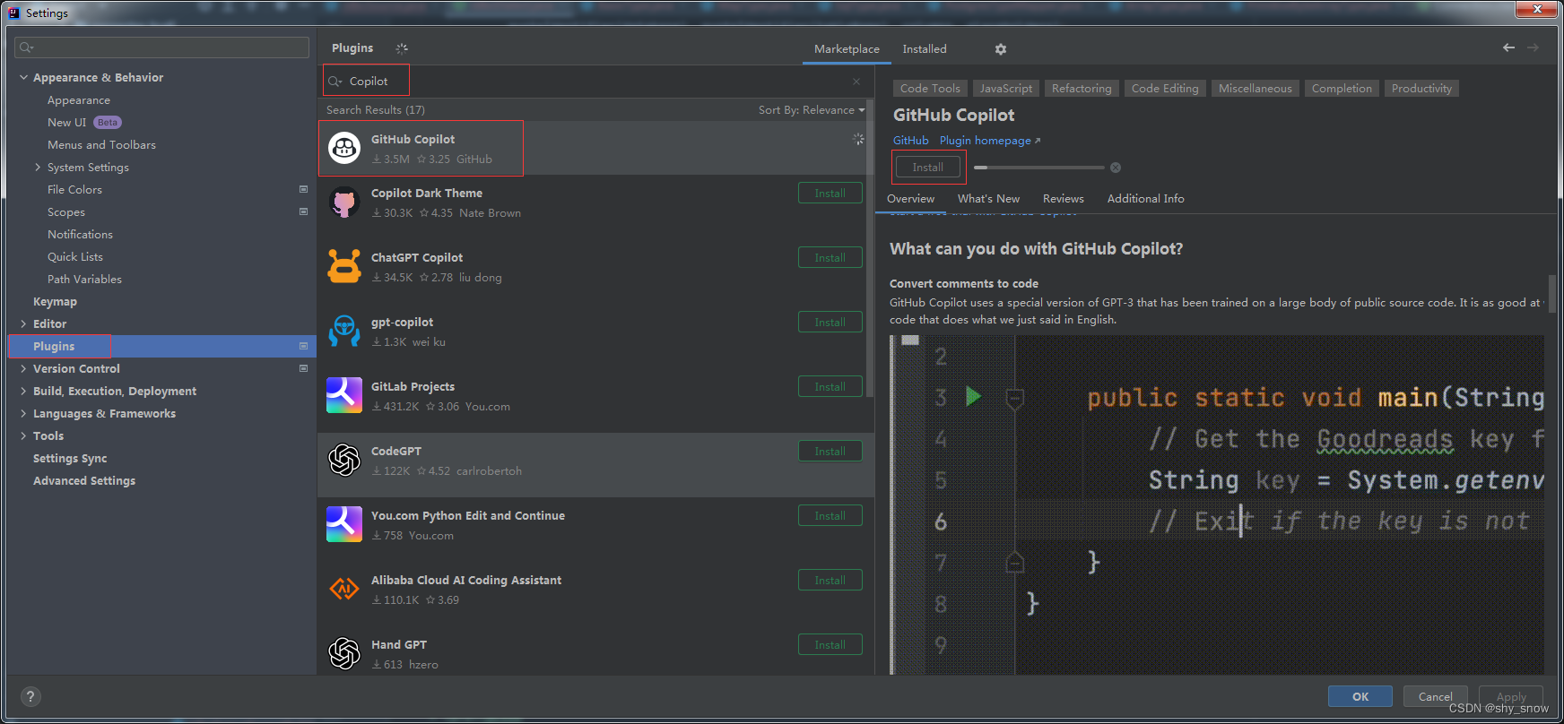Install the Copilot Dark Theme plugin
The height and width of the screenshot is (724, 1564).
coord(830,193)
